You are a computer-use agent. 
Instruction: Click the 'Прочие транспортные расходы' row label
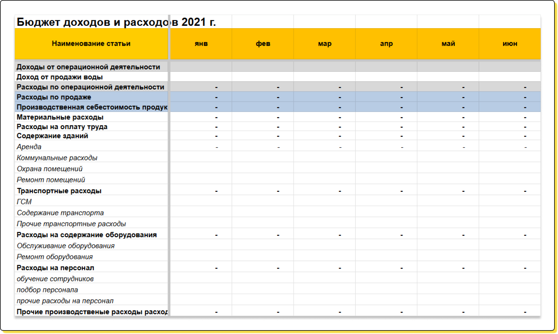(x=71, y=224)
